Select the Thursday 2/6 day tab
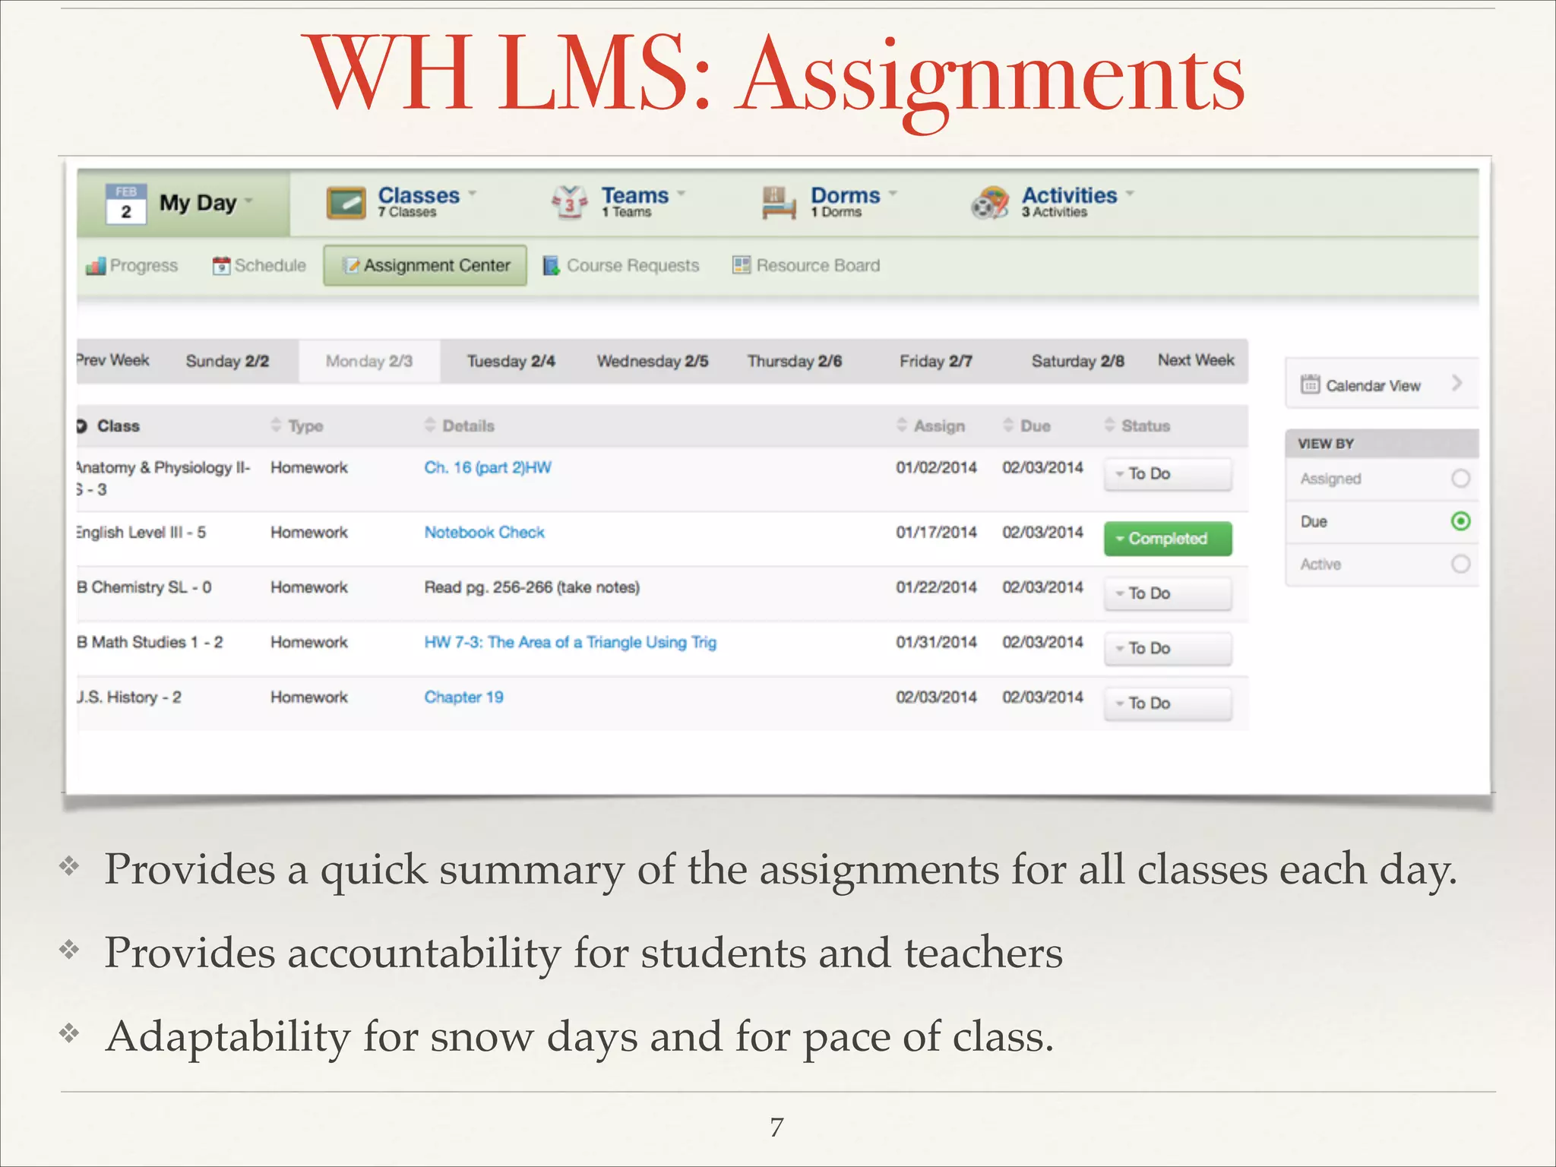This screenshot has height=1167, width=1556. 795,361
